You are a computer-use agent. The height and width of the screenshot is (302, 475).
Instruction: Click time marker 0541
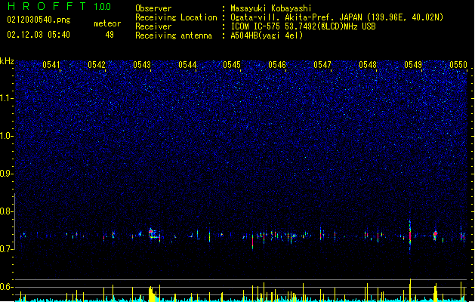coord(51,65)
